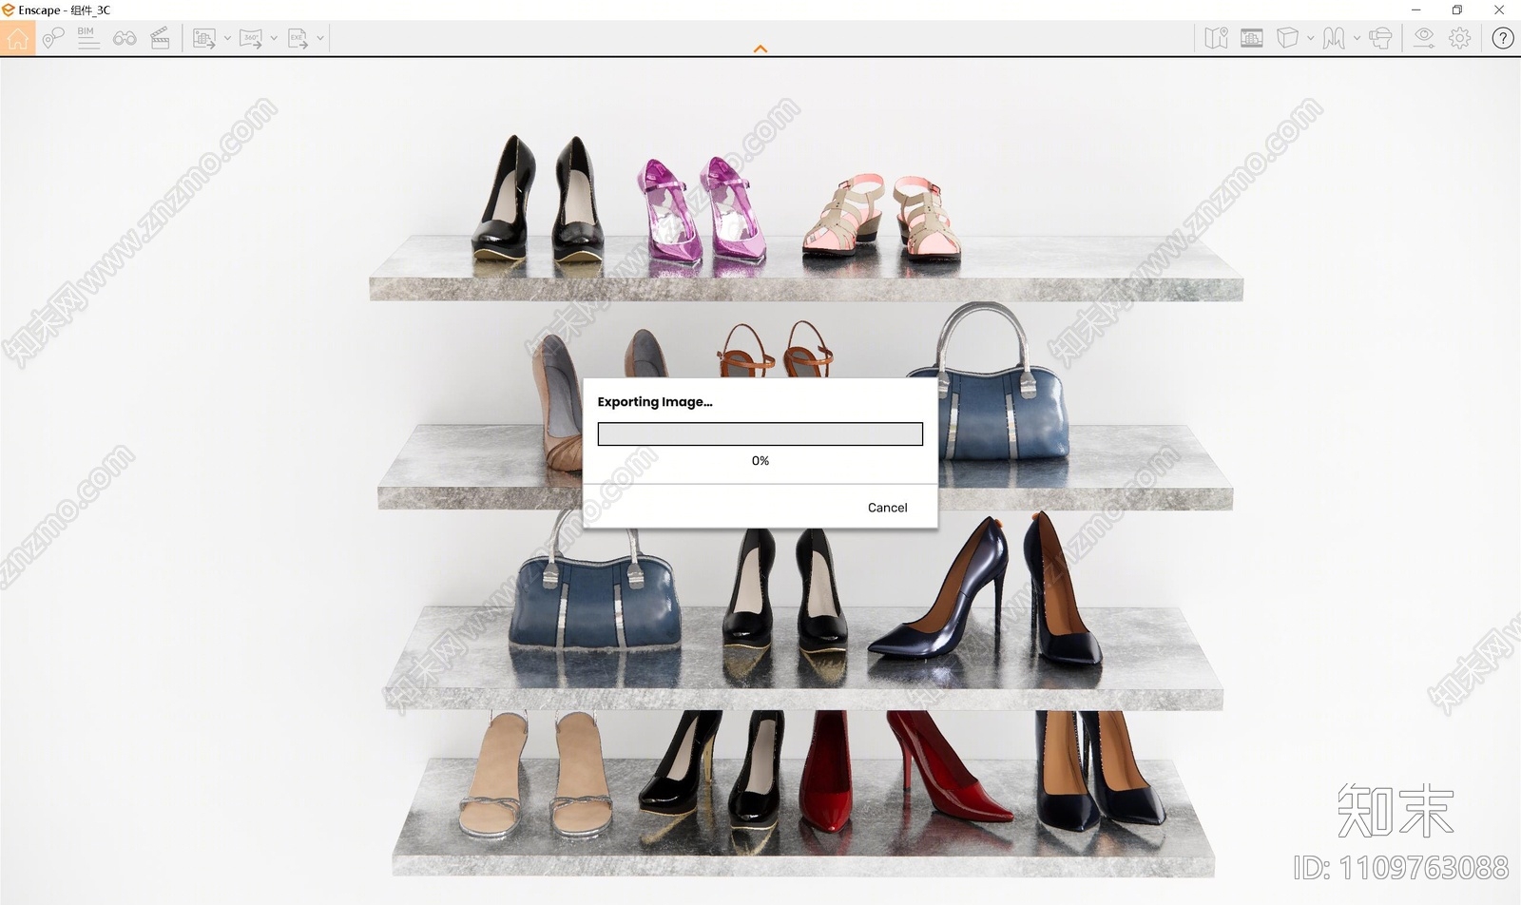The image size is (1521, 905).
Task: Click the 0% progress text
Action: [760, 460]
